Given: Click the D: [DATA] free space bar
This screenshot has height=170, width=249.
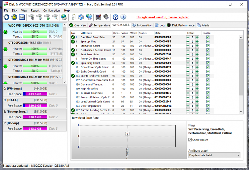Looking at the screenshot, I should (35, 105).
